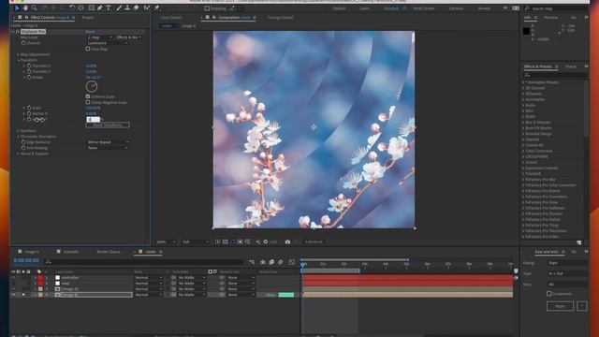
Task: Click the frame blending icon in timeline
Action: click(271, 262)
